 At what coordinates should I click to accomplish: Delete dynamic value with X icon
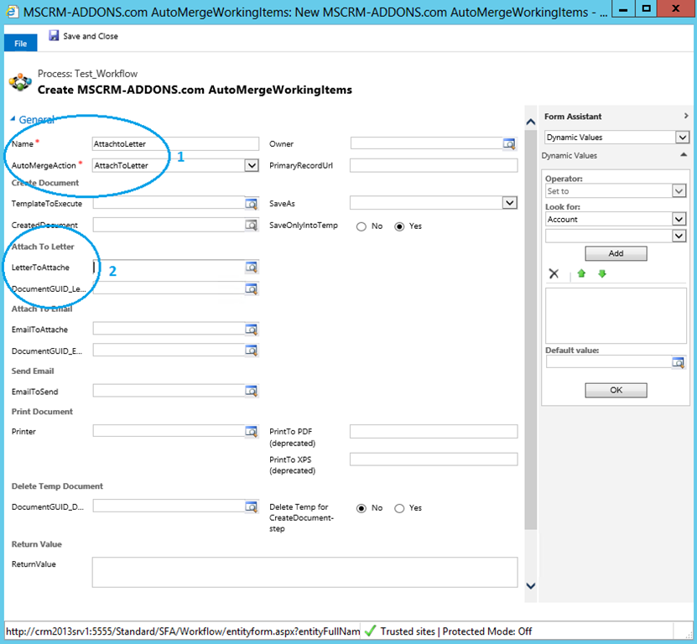coord(554,273)
